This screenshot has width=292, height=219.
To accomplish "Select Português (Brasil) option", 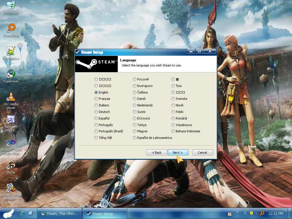I will tap(109, 131).
